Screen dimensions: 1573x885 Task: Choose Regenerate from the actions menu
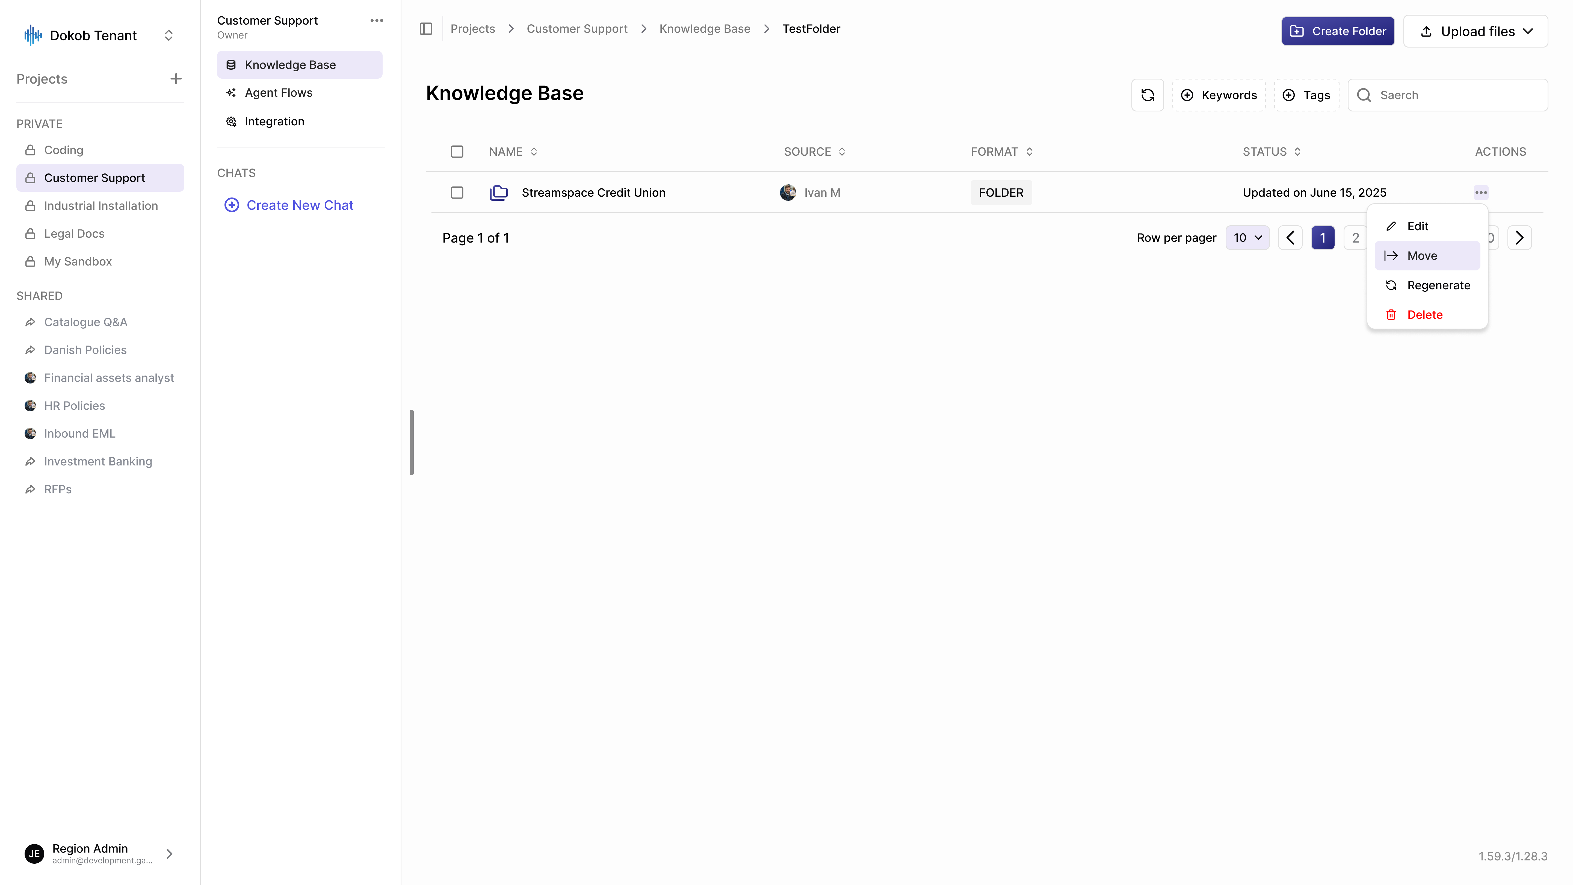(x=1427, y=285)
